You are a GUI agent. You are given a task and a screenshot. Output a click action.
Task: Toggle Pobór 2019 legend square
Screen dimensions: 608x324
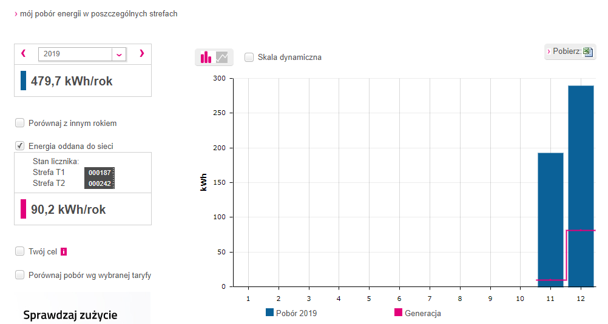click(x=269, y=312)
